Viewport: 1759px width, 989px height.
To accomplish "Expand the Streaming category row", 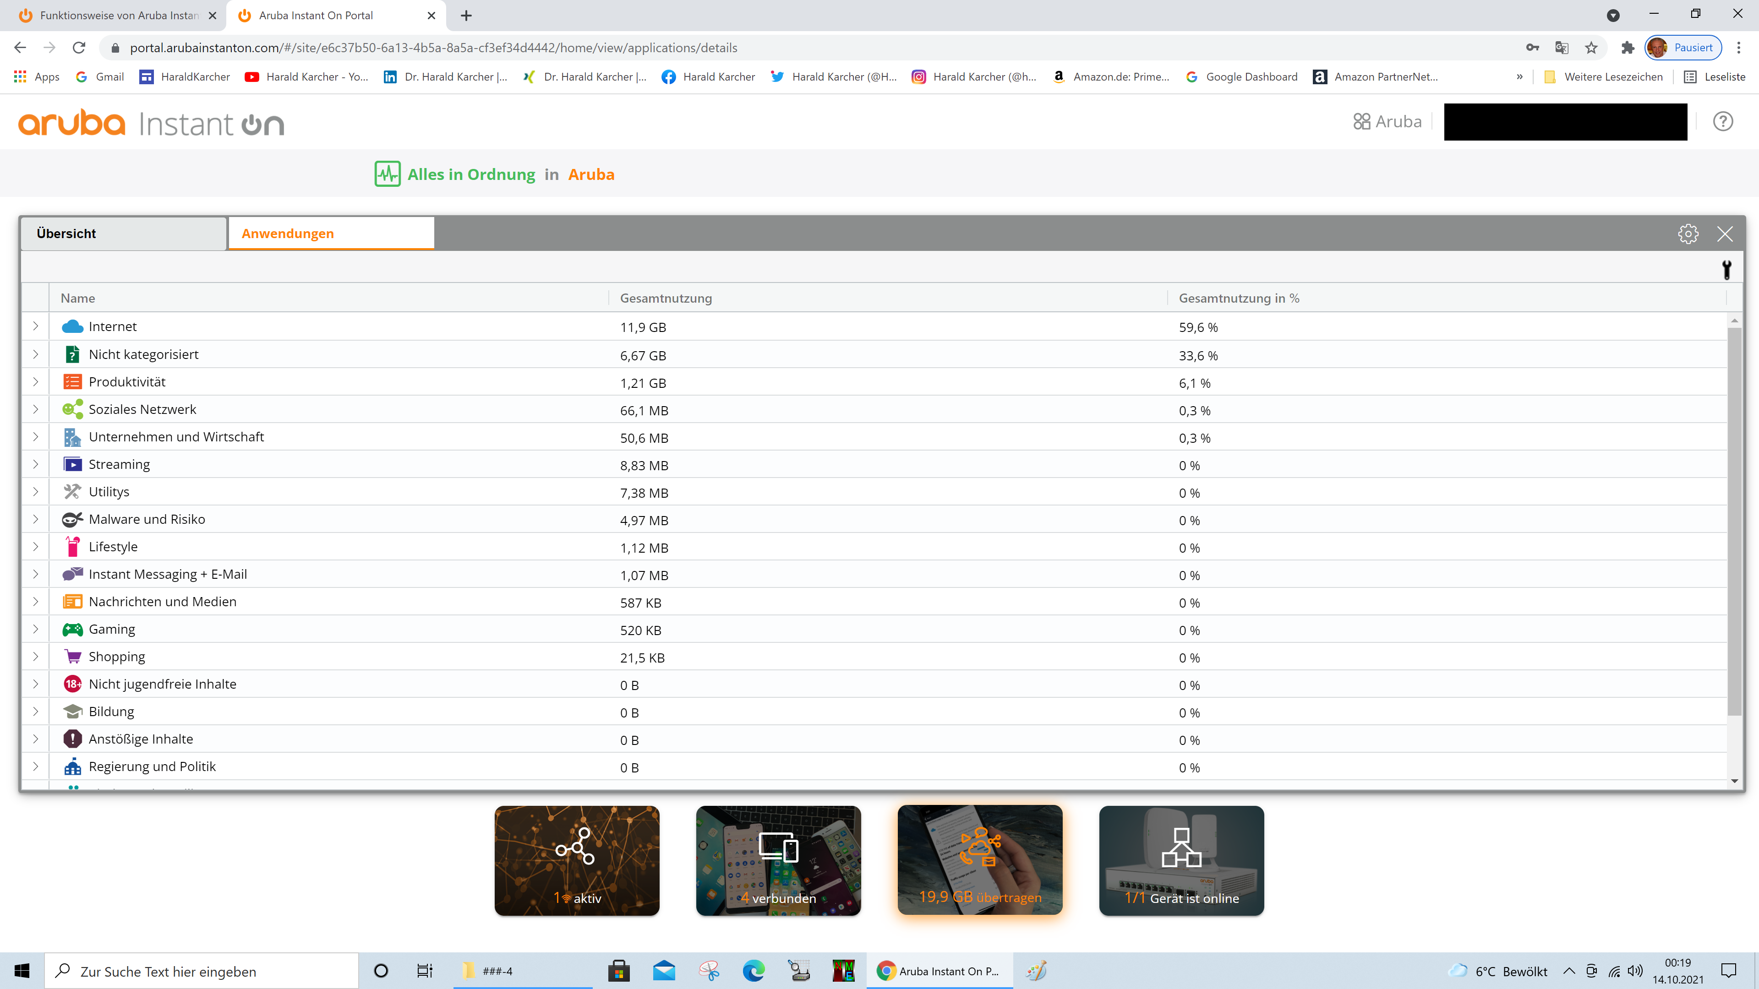I will click(36, 464).
